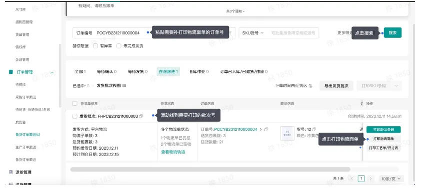Viewport: 421px width, 192px height.
Task: Click the 退货管理 sidebar icon
Action: click(x=10, y=172)
